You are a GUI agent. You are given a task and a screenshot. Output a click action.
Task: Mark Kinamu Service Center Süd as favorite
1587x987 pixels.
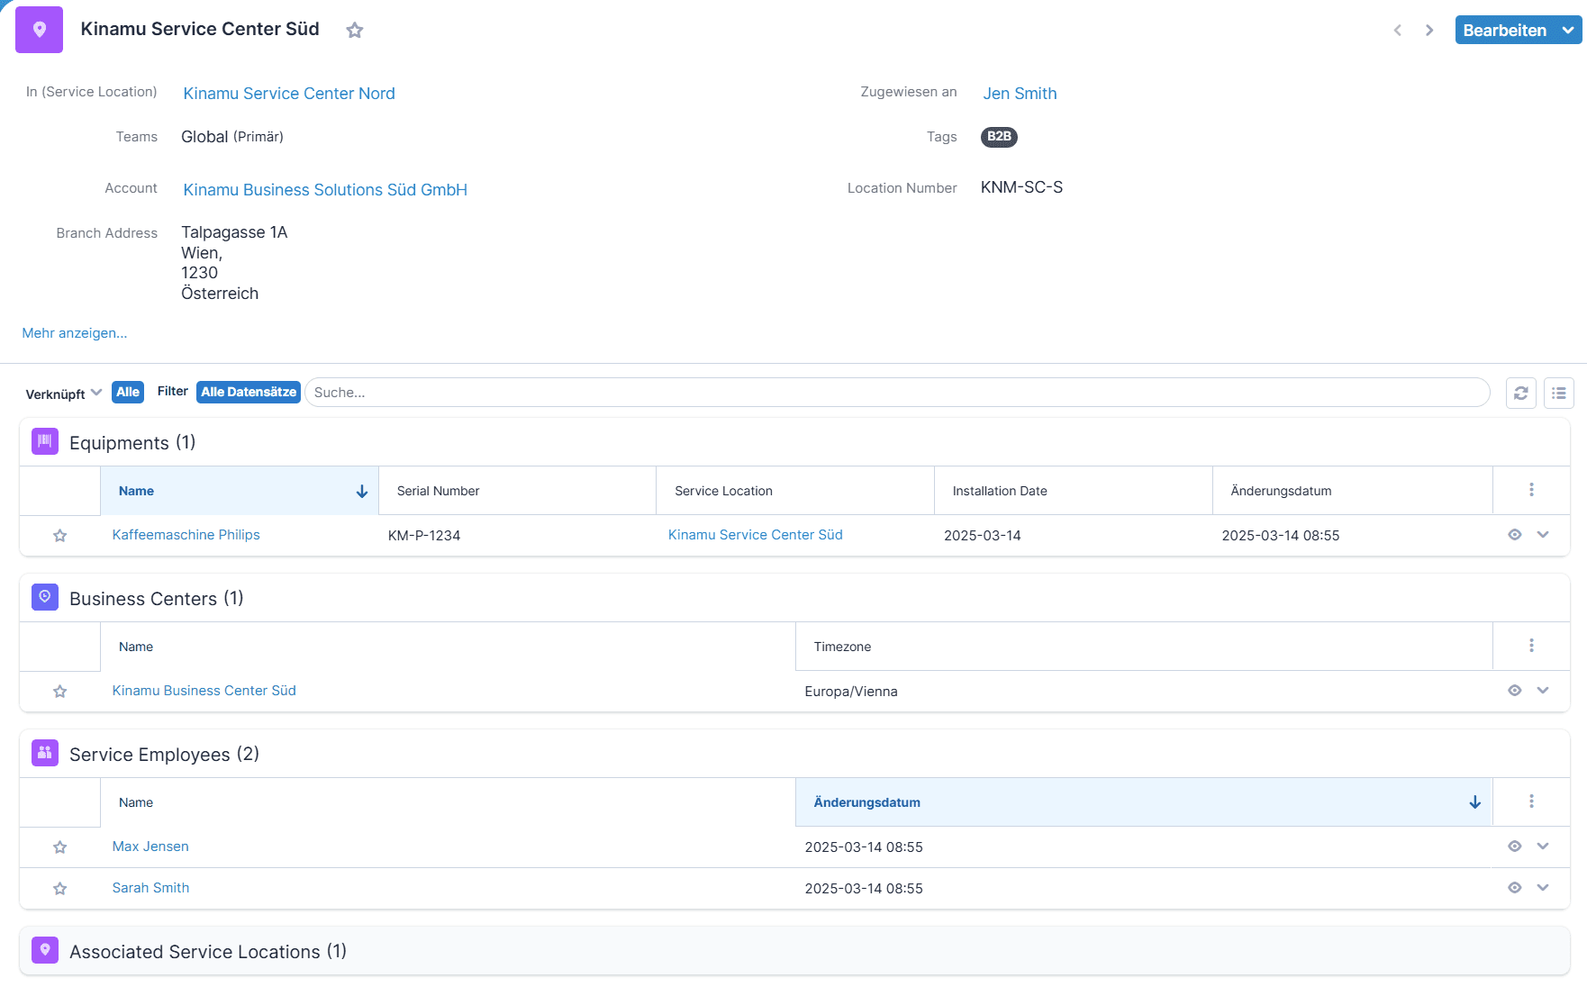click(355, 31)
